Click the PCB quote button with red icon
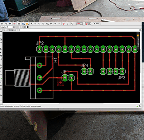 [88, 24]
